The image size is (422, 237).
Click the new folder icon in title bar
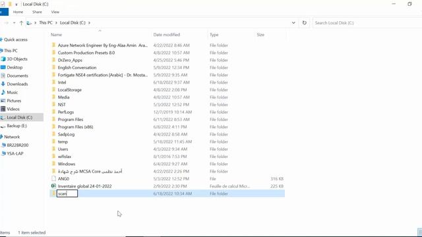click(x=10, y=4)
